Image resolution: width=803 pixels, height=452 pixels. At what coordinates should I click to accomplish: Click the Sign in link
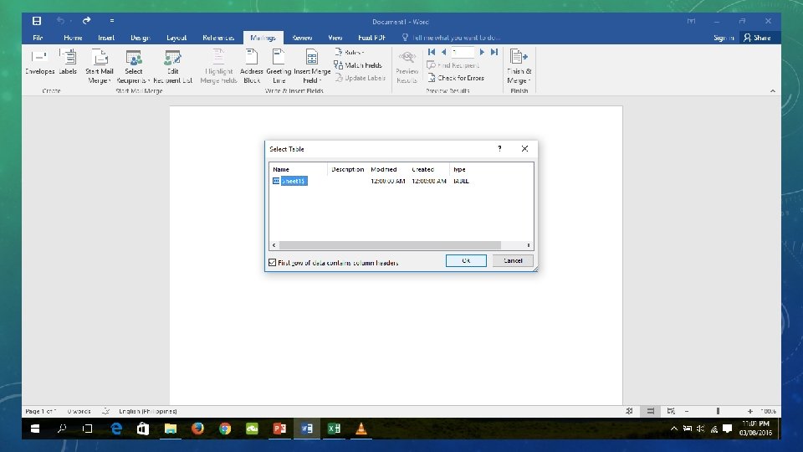pos(723,38)
